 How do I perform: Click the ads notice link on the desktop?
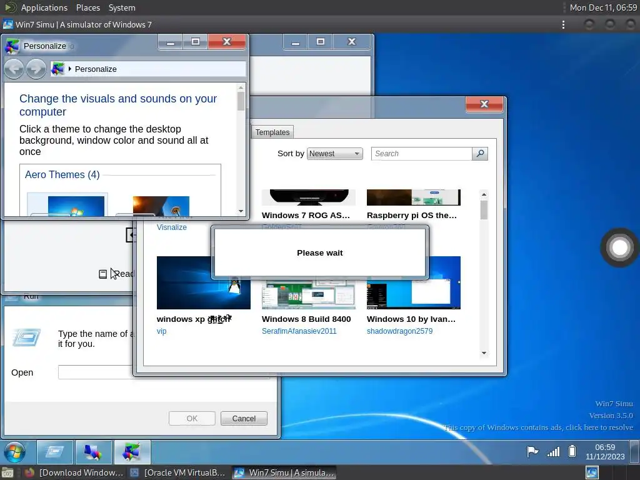coord(538,427)
